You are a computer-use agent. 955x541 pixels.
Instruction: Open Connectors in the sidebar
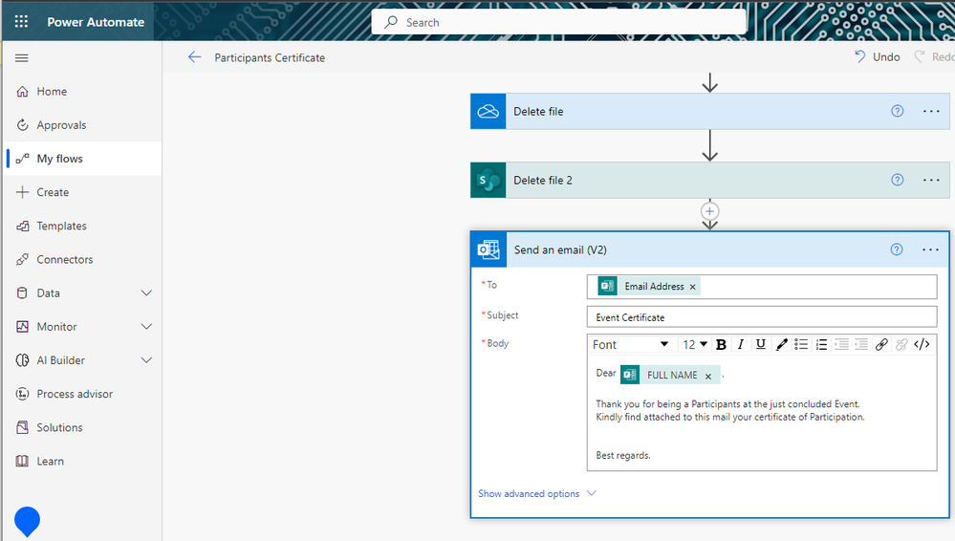pyautogui.click(x=82, y=260)
